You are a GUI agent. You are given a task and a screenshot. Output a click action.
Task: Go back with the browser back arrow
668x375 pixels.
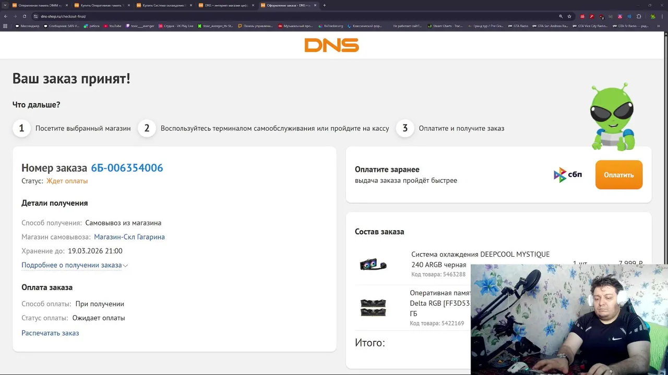click(x=6, y=16)
